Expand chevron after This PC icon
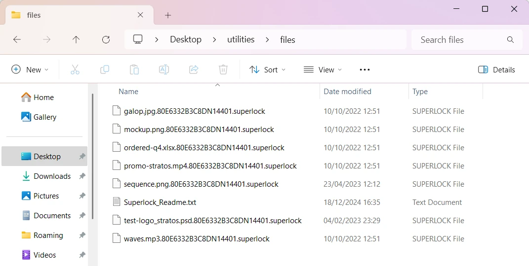 (x=157, y=40)
